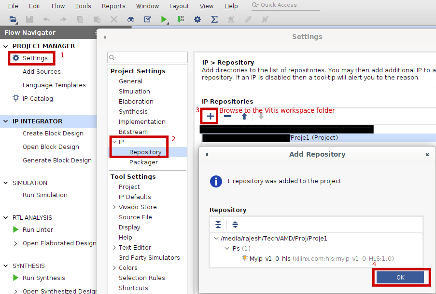Click Expand All icon in Repository toolbar
436x294 pixels.
(235, 225)
